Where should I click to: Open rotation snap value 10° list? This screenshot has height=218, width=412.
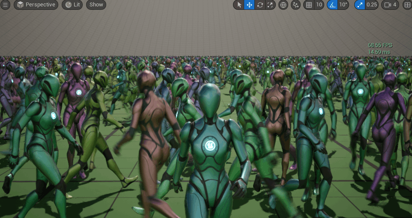pyautogui.click(x=343, y=5)
